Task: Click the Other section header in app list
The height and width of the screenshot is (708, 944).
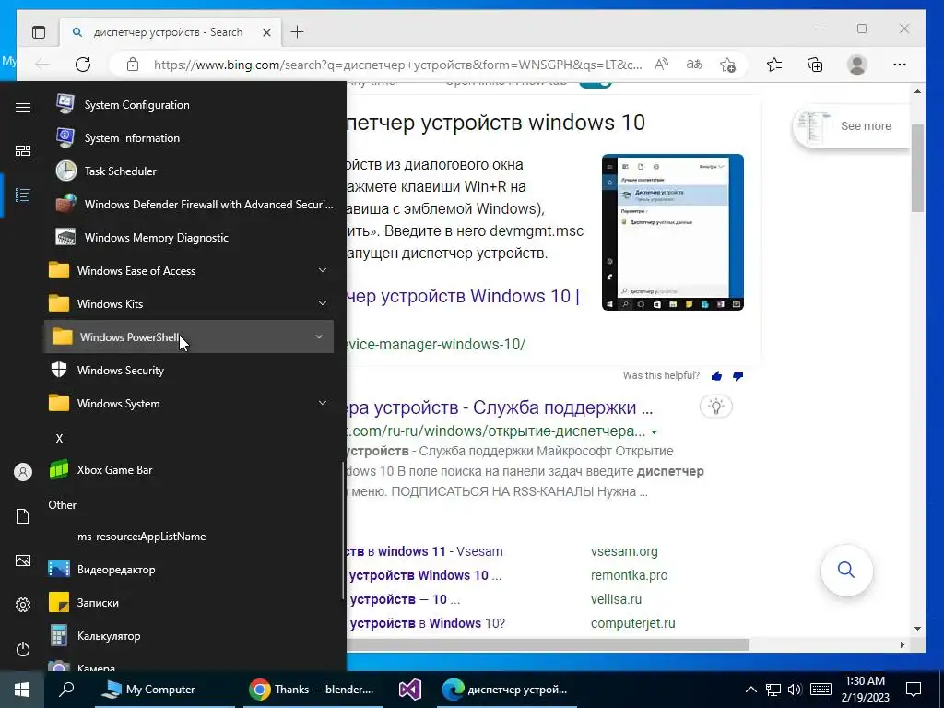Action: (62, 504)
